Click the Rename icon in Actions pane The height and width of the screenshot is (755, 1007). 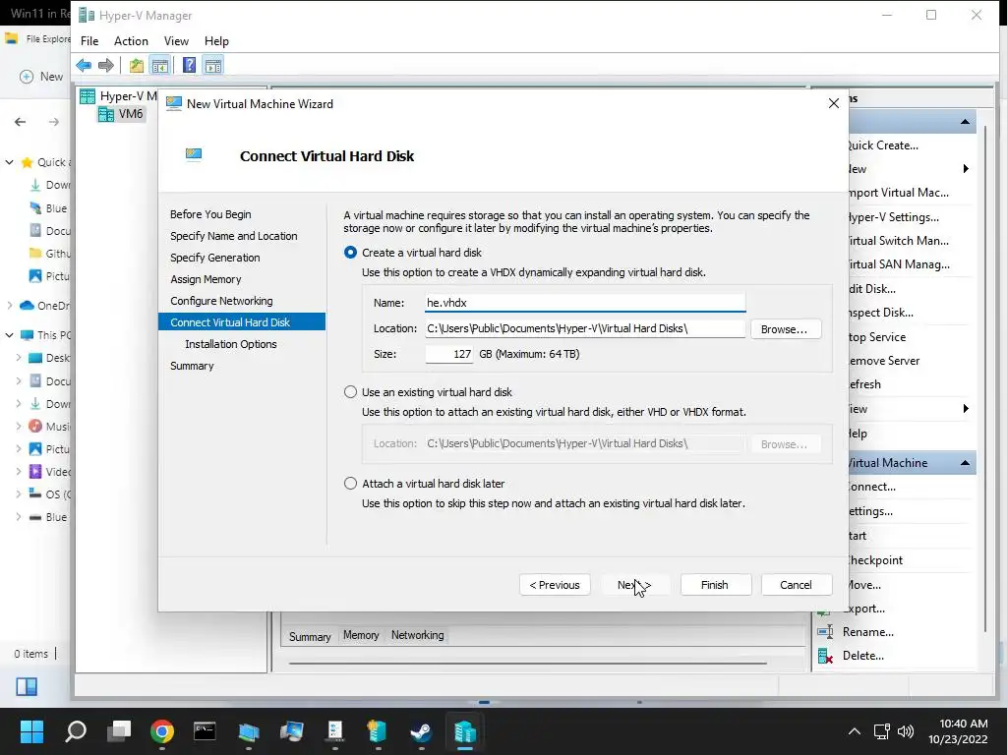pos(825,632)
